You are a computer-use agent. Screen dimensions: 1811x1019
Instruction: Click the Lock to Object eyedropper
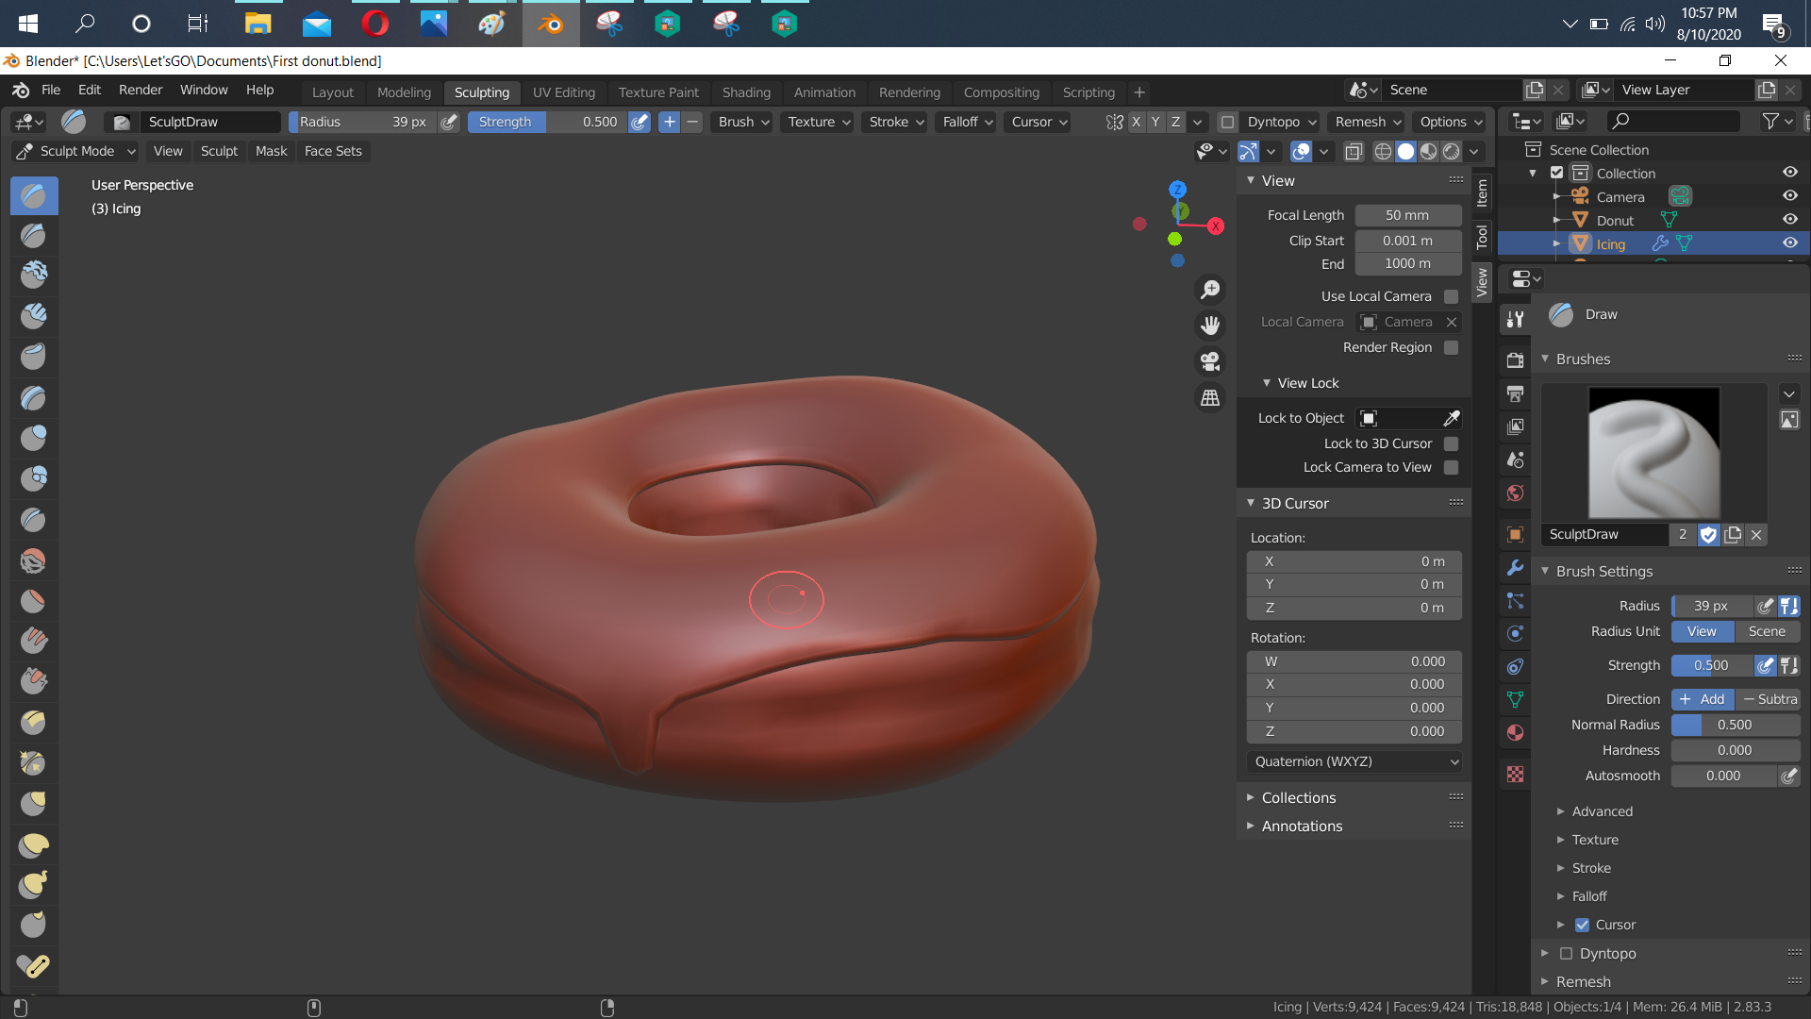(x=1452, y=418)
